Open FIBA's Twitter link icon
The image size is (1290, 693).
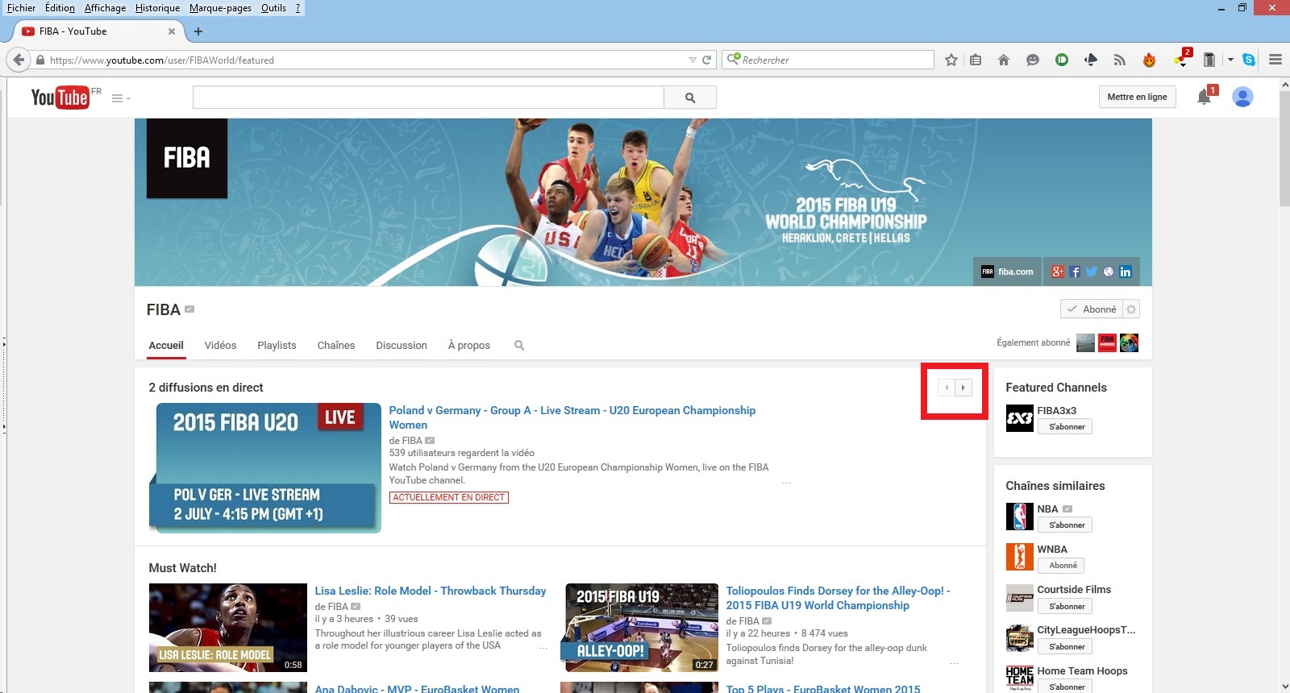1092,272
